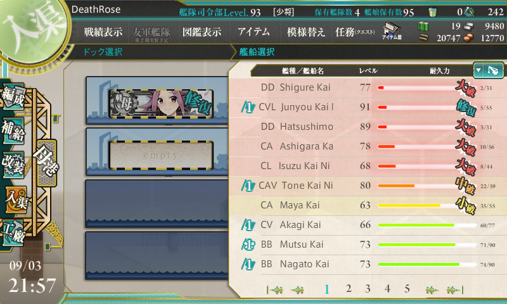Go to next page arrow in list
This screenshot has width=507, height=304.
pyautogui.click(x=432, y=290)
